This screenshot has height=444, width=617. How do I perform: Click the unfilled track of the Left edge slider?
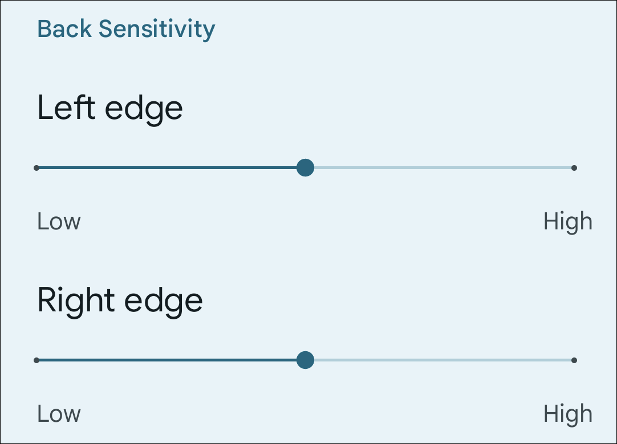coord(439,167)
